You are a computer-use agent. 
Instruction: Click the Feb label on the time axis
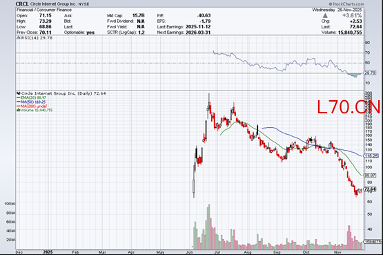point(75,252)
